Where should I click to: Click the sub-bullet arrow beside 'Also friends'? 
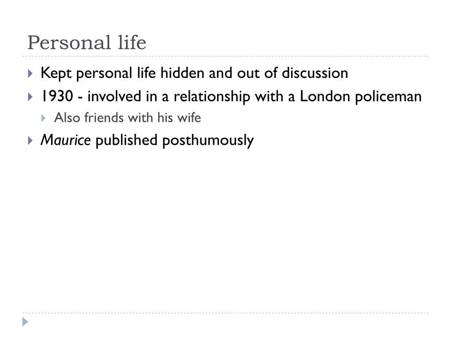click(43, 118)
